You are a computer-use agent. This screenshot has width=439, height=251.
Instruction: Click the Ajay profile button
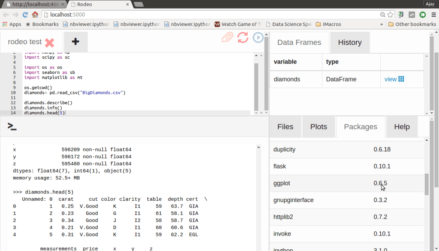pyautogui.click(x=430, y=3)
